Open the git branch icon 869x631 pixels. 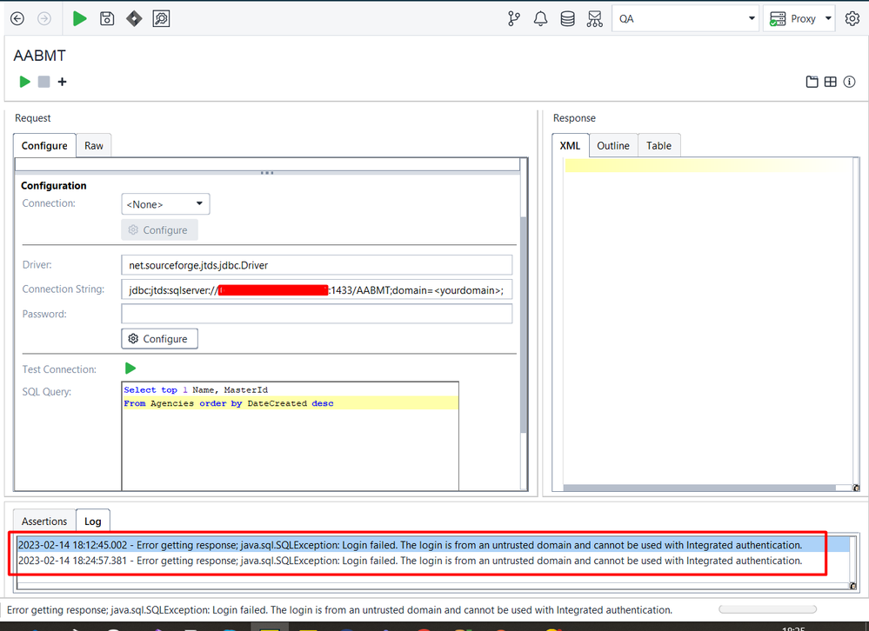point(514,19)
